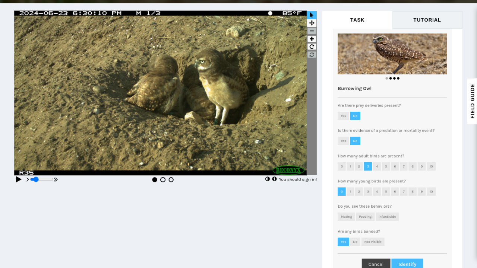The height and width of the screenshot is (268, 477).
Task: Select the fourth example photo carousel dot
Action: pos(398,79)
